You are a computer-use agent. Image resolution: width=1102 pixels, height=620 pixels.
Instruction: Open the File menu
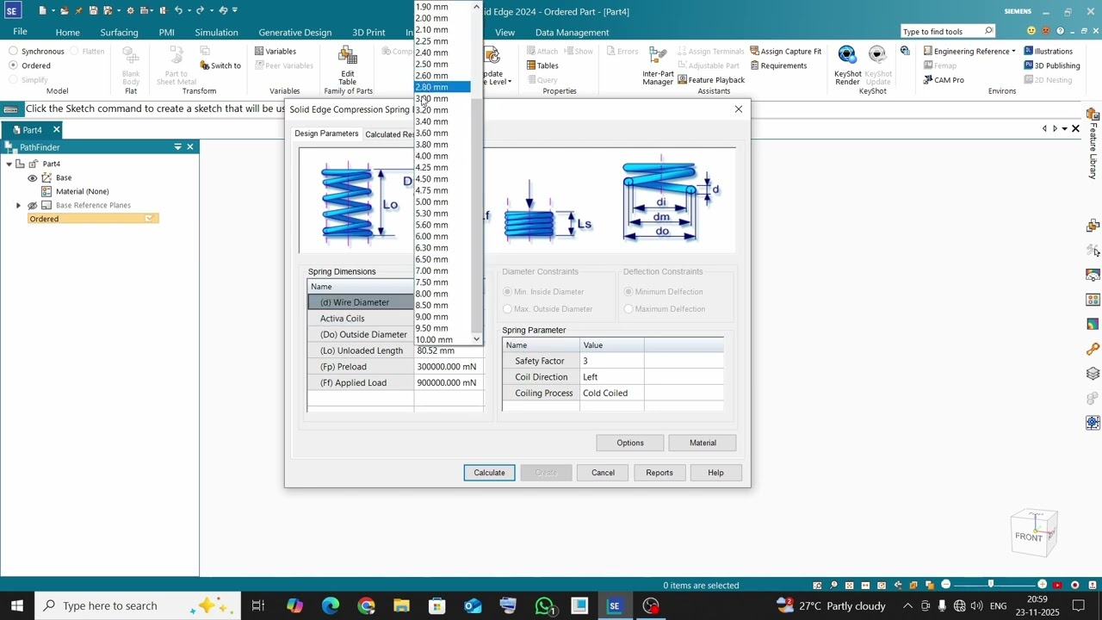(x=20, y=32)
